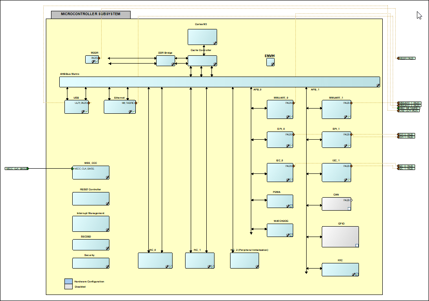Uncheck the USB enable checkbox
429x301 pixels.
pos(86,112)
